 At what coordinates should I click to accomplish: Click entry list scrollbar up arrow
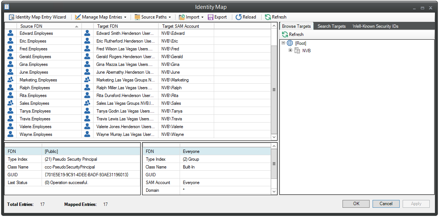click(x=274, y=26)
